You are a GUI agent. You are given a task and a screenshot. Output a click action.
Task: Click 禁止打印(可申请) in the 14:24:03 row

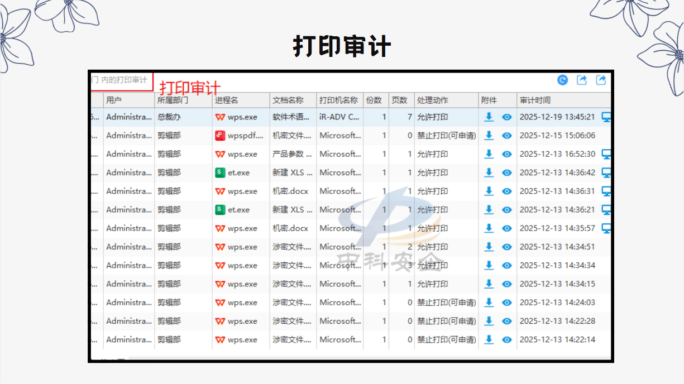click(x=447, y=303)
